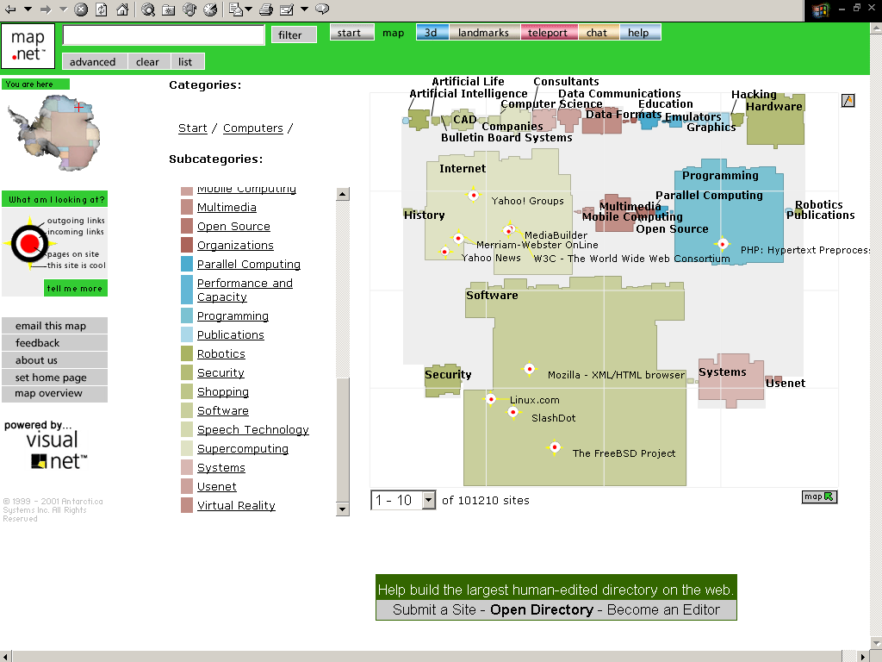Expand the Mail icon dropdown arrow
This screenshot has height=662, width=882.
pyautogui.click(x=248, y=9)
